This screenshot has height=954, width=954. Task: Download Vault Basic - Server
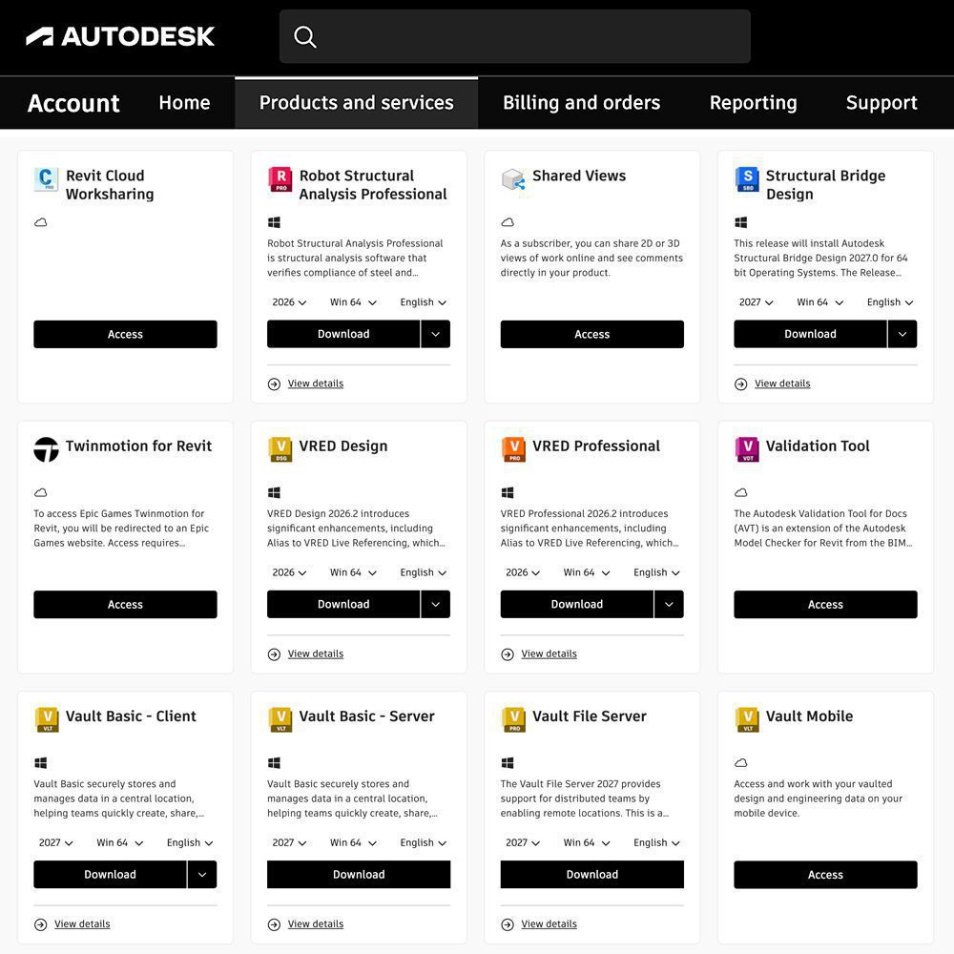tap(359, 874)
